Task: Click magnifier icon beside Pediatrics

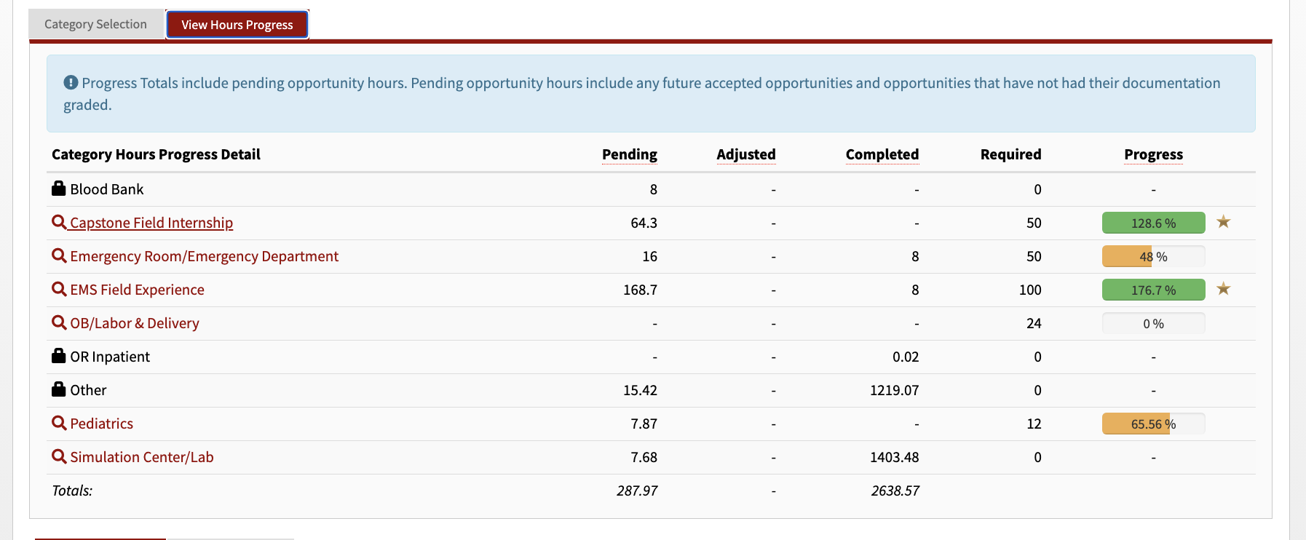Action: (59, 423)
